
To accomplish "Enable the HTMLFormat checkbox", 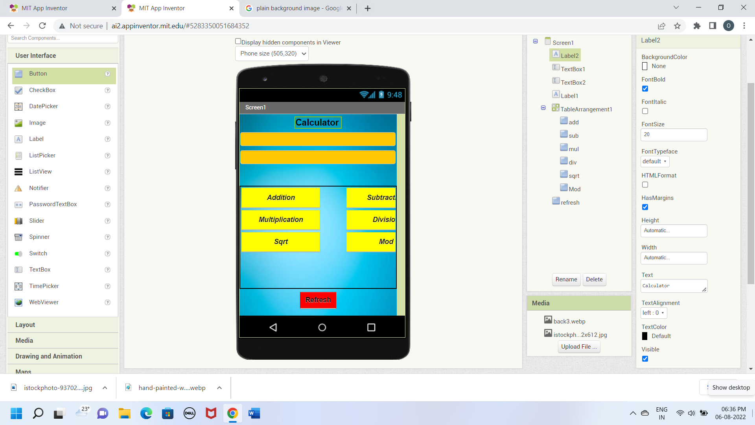I will click(645, 185).
